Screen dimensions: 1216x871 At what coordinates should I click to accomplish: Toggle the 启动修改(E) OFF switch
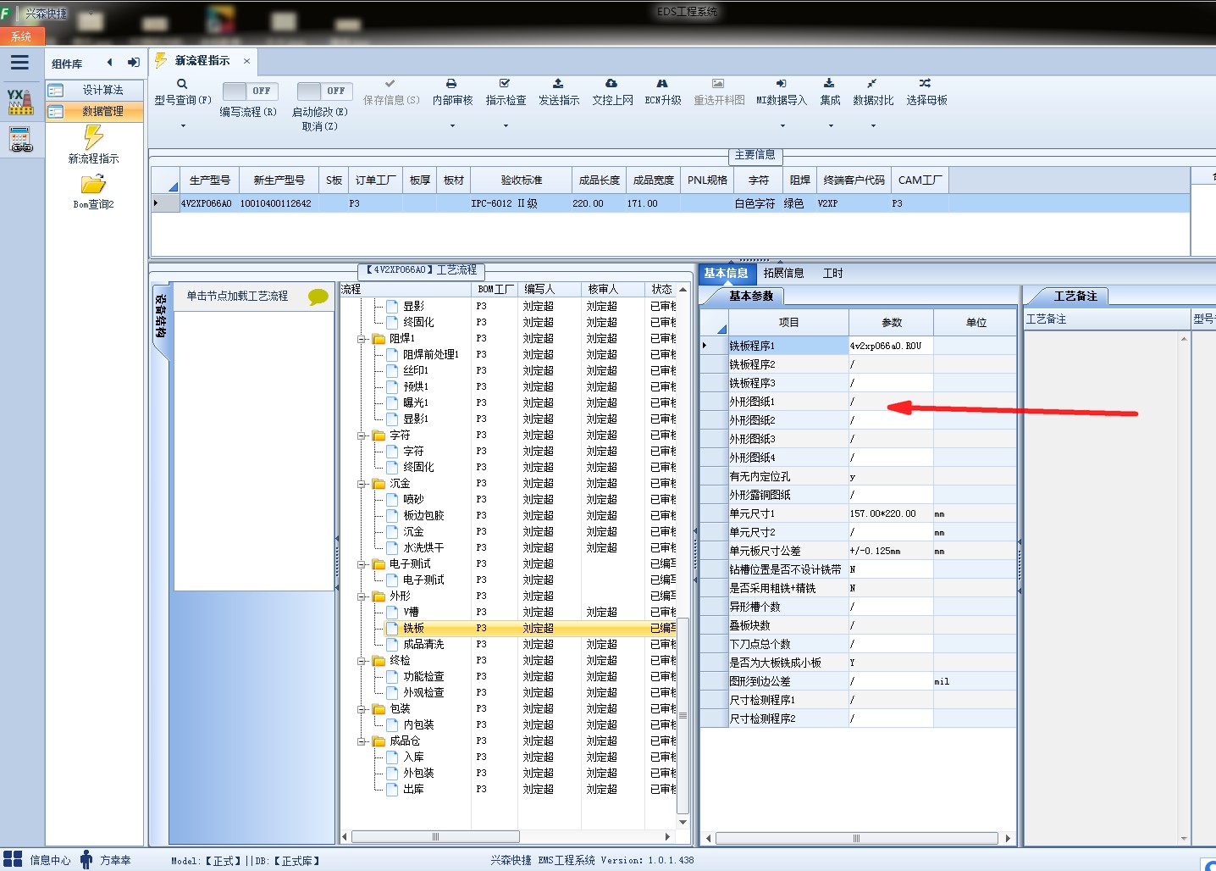pos(323,91)
